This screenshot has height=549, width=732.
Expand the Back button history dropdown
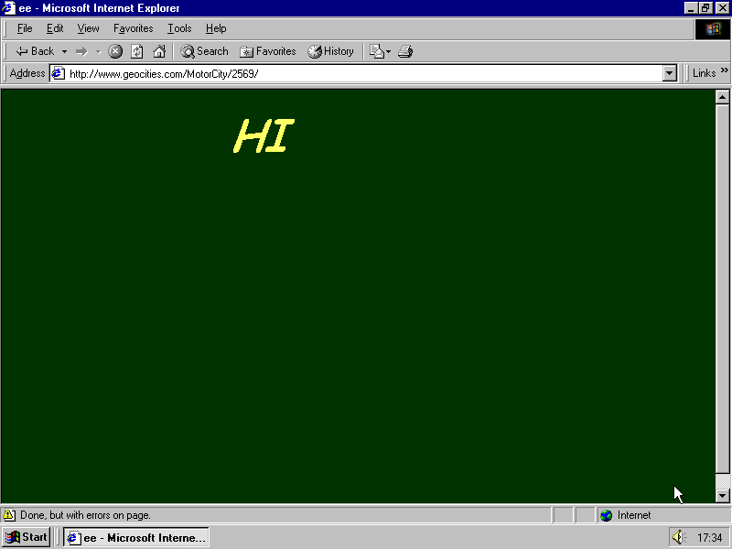pos(64,51)
